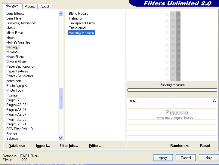219x165 pixels.
Task: Select Render category
Action: coord(12,134)
